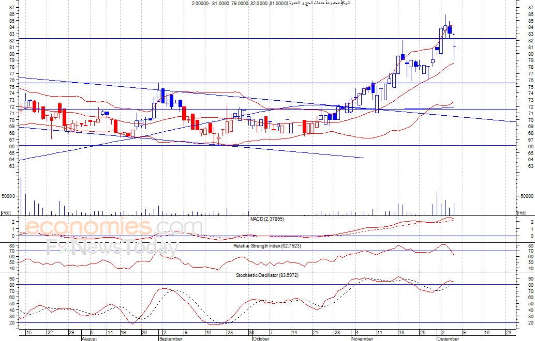The height and width of the screenshot is (341, 535).
Task: Click the November month label
Action: [x=362, y=338]
